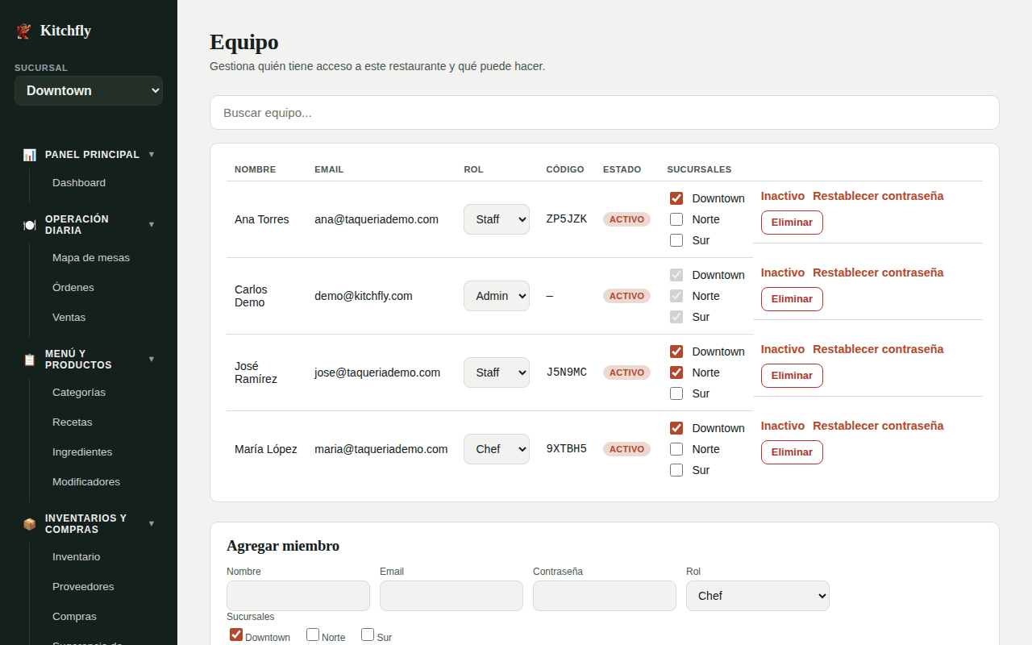Open role dropdown for José Ramírez
1032x645 pixels.
[x=497, y=372]
